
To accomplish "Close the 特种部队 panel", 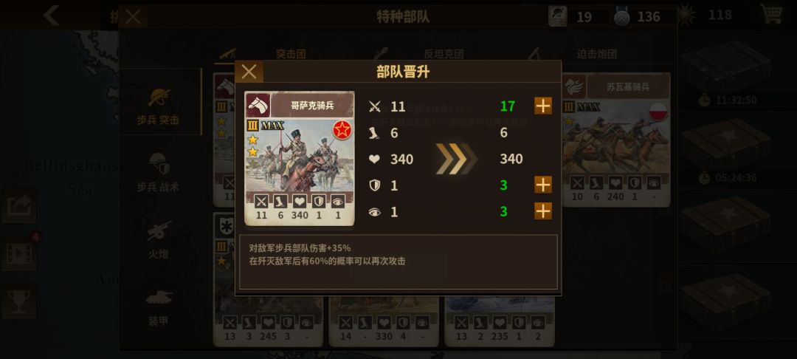I will pos(133,17).
